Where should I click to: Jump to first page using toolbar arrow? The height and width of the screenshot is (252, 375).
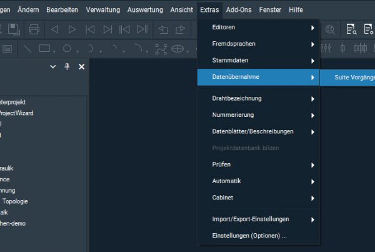tap(90, 29)
